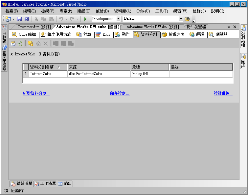Switch to 維度使用方式 tab
Screen dimensions: 248x195
click(x=56, y=34)
